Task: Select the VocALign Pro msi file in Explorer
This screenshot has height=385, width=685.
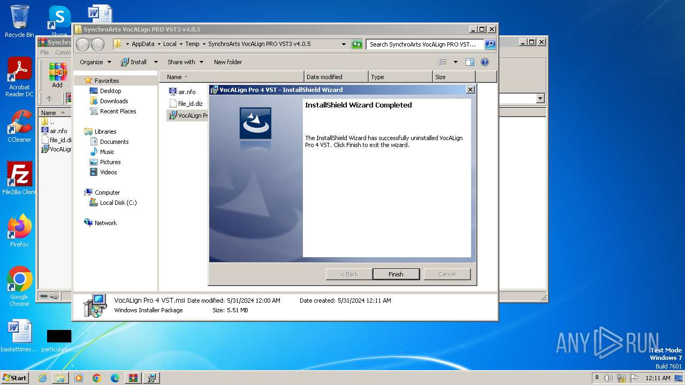Action: point(188,115)
